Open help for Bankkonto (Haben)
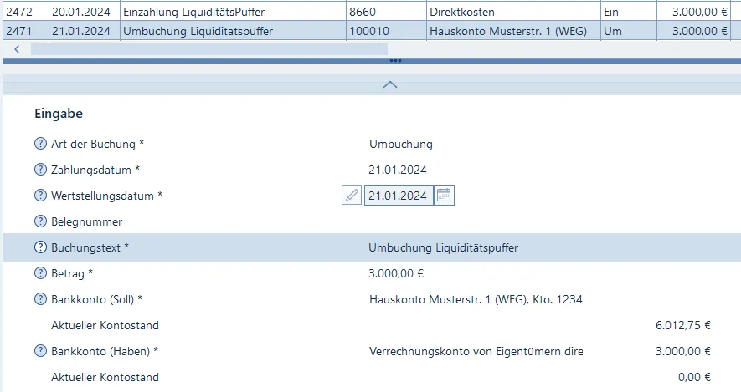741x392 pixels. 40,351
